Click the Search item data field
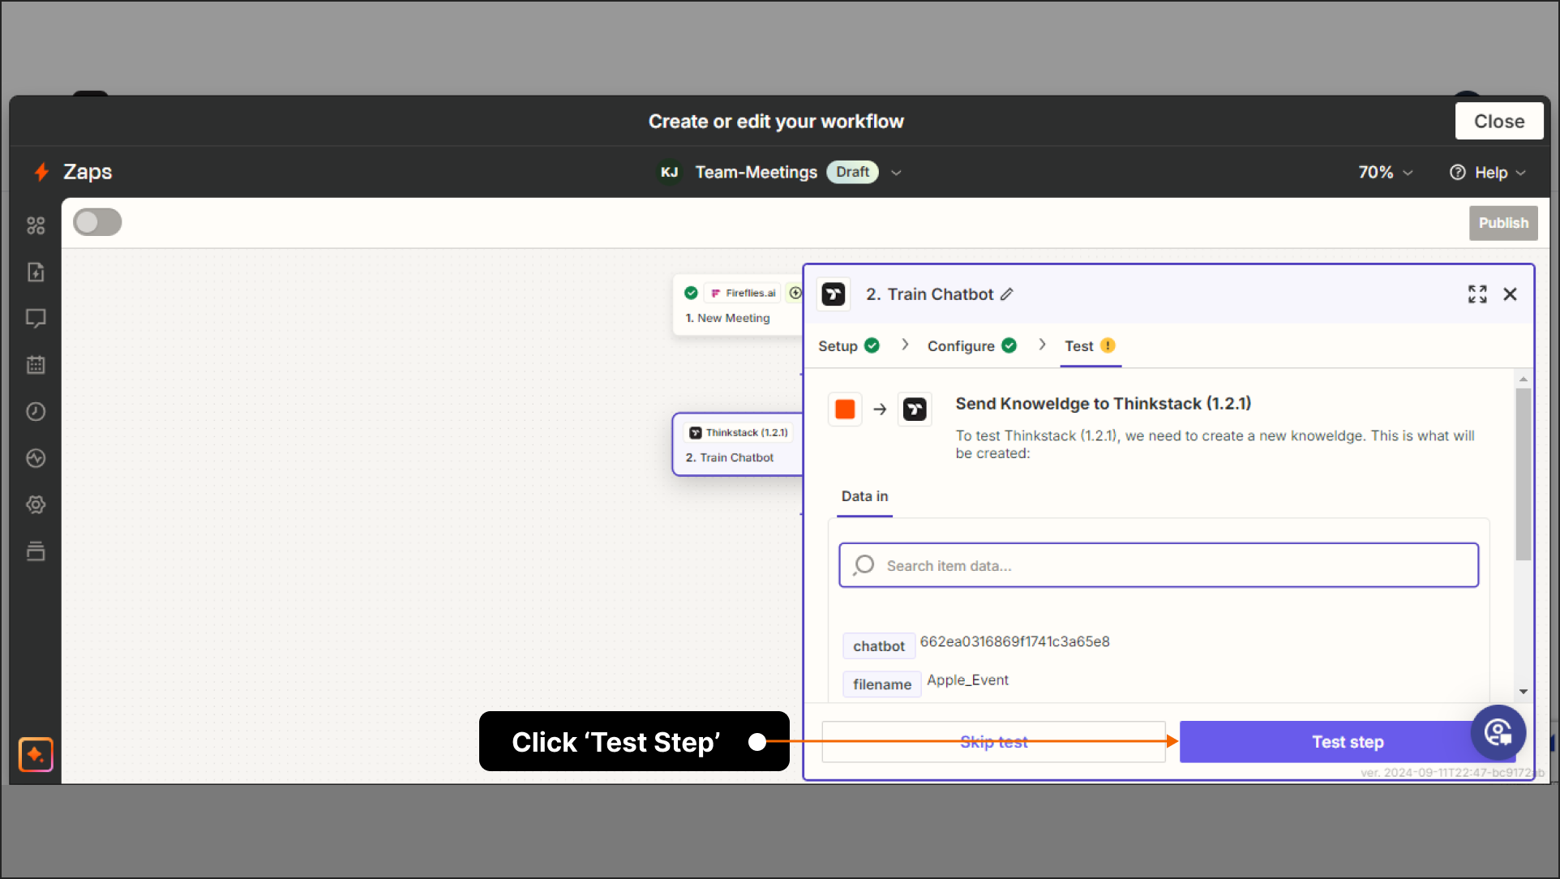 pos(1159,565)
